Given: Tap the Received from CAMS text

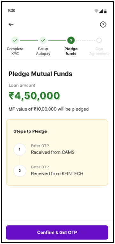Looking at the screenshot, I should tap(53, 152).
